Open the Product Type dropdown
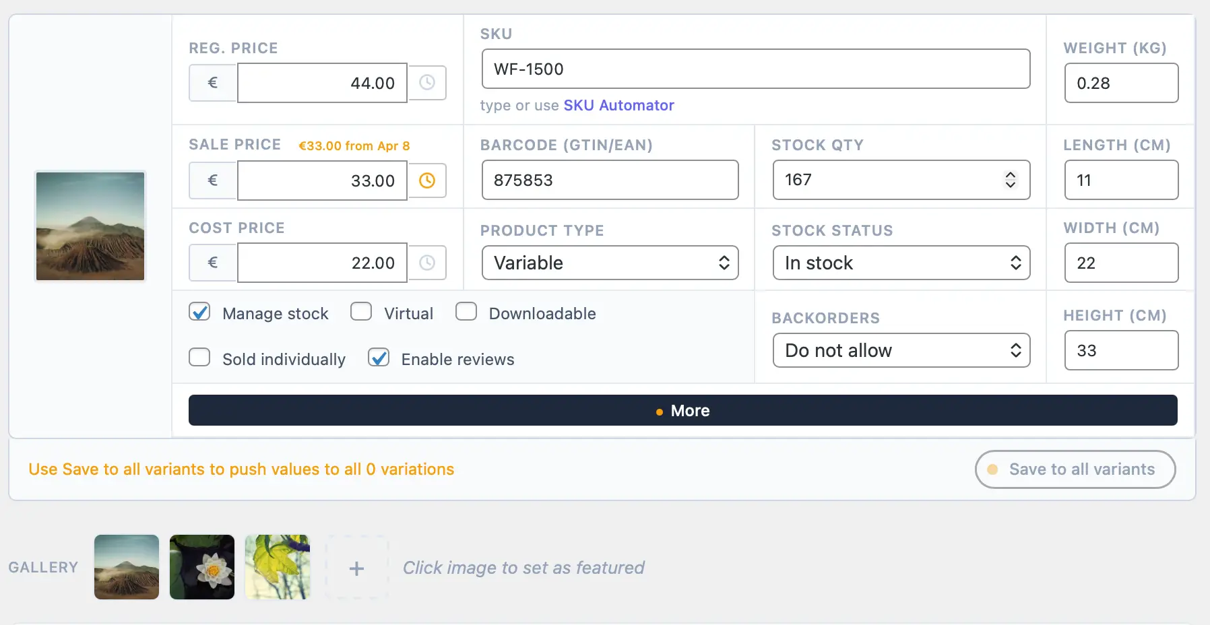Image resolution: width=1210 pixels, height=625 pixels. click(610, 263)
